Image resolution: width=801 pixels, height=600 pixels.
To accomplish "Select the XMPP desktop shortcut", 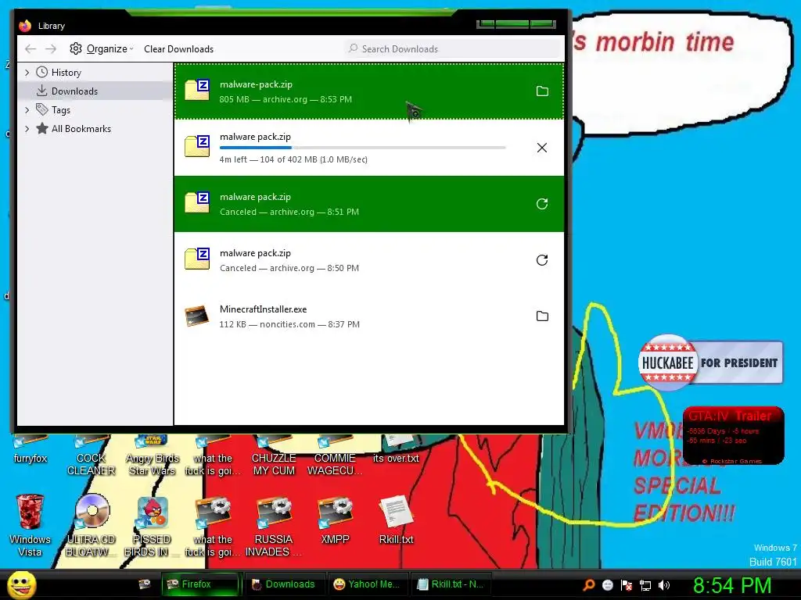I will click(335, 520).
